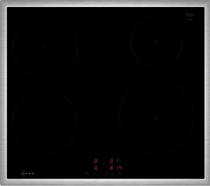Click the Schott Ceran logo
This screenshot has width=210, height=186.
tap(190, 15)
